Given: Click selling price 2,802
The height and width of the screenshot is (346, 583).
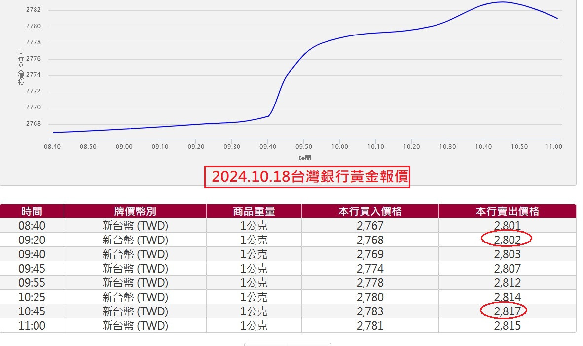Looking at the screenshot, I should pyautogui.click(x=508, y=240).
